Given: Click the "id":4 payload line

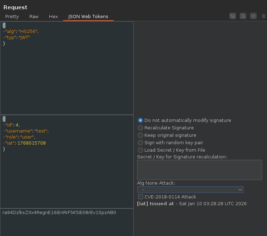Looking at the screenshot, I should [12, 125].
